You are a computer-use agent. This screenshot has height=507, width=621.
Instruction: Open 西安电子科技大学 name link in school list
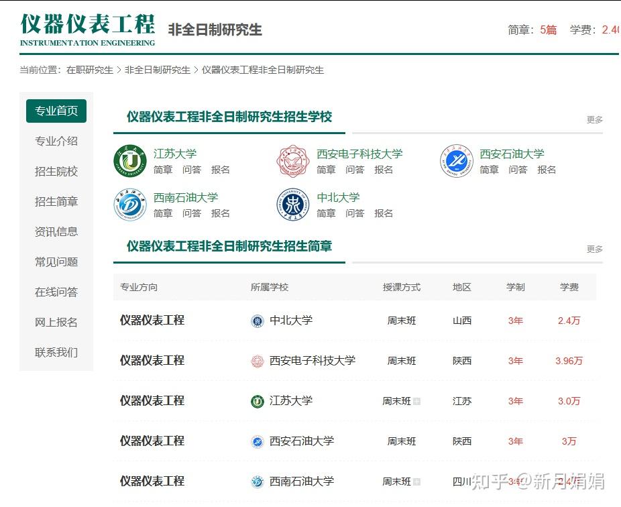click(x=359, y=154)
